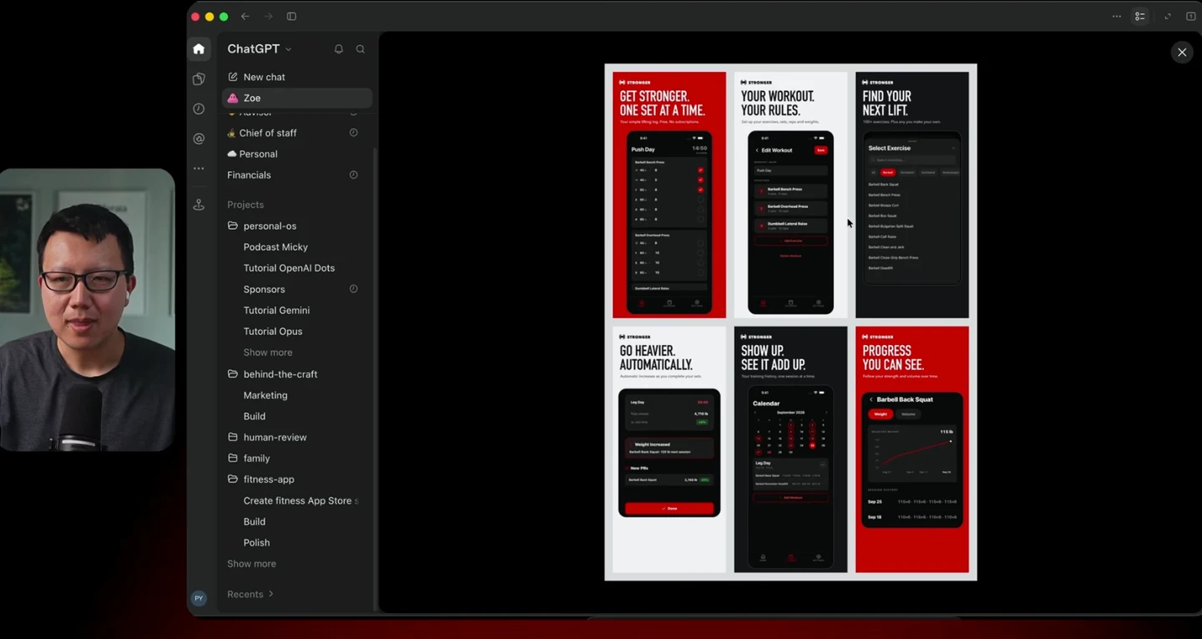Select the Tutorial Gemini chat
This screenshot has width=1202, height=639.
click(276, 311)
